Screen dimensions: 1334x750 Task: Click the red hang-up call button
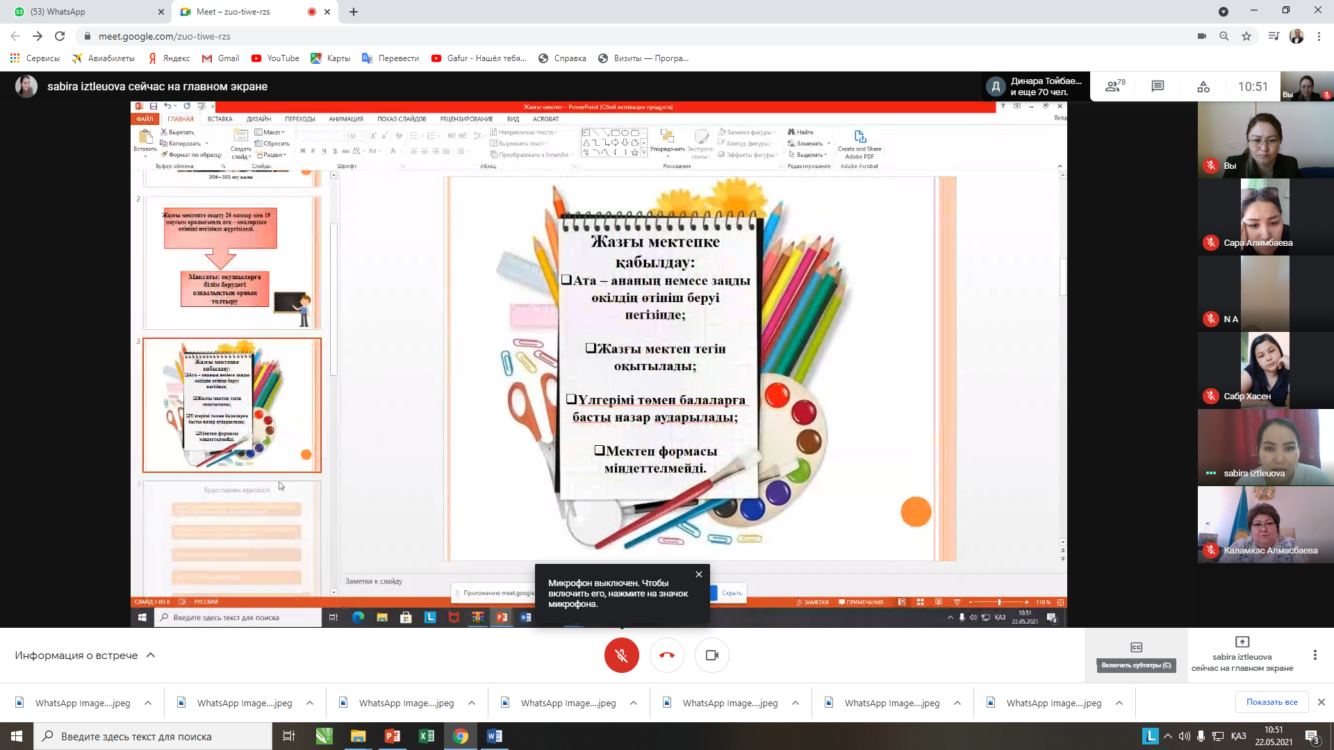point(666,655)
